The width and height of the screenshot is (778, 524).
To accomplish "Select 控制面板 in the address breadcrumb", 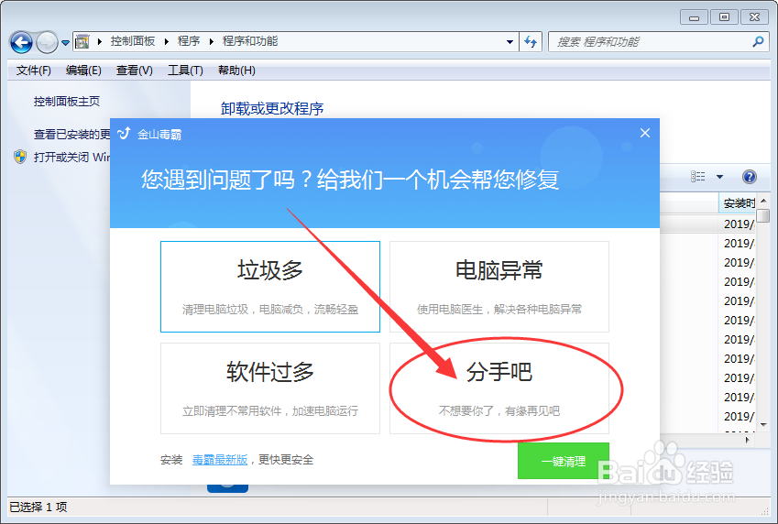I will pos(133,41).
